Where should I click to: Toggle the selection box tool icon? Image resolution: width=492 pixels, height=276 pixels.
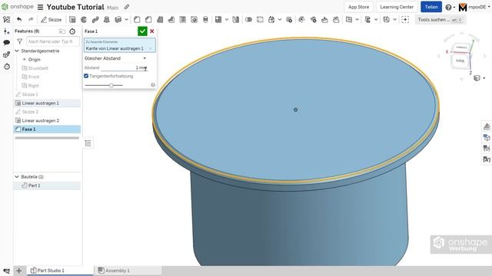(405, 20)
